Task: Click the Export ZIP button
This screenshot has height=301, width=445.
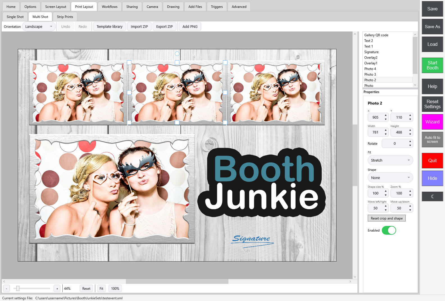Action: click(164, 27)
